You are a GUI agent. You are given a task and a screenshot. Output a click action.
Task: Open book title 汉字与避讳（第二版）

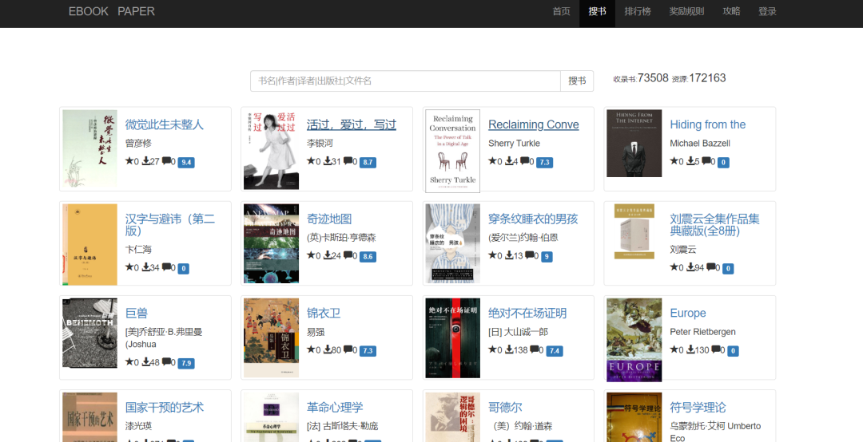pyautogui.click(x=170, y=224)
